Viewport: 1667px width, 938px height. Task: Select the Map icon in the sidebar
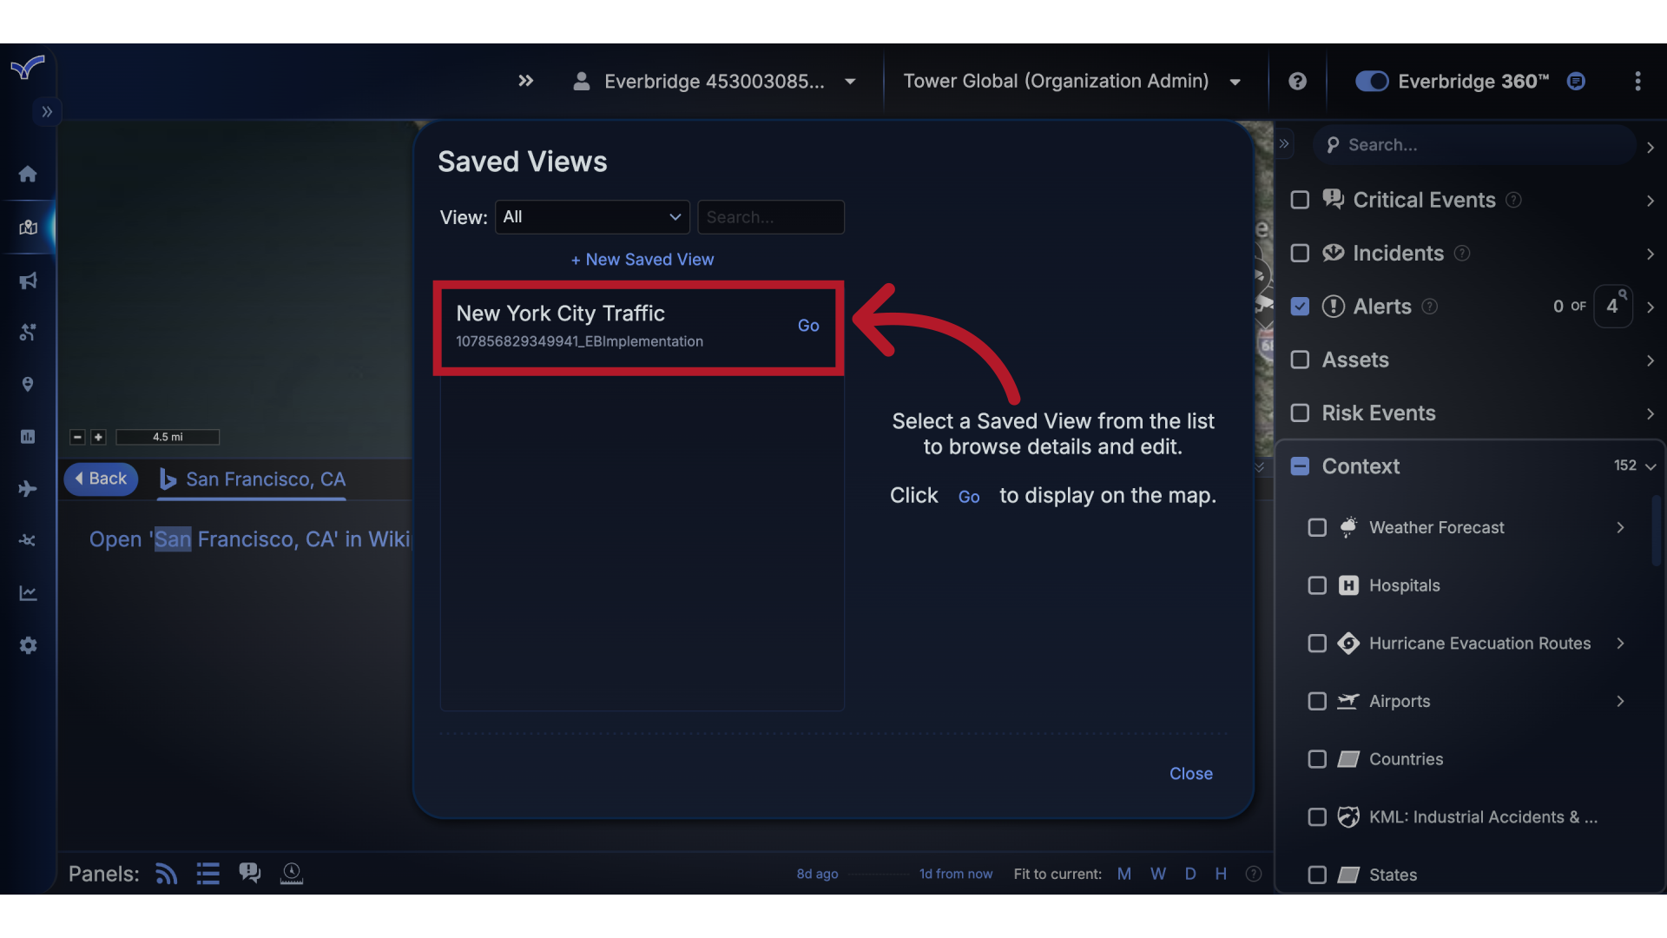pyautogui.click(x=29, y=228)
